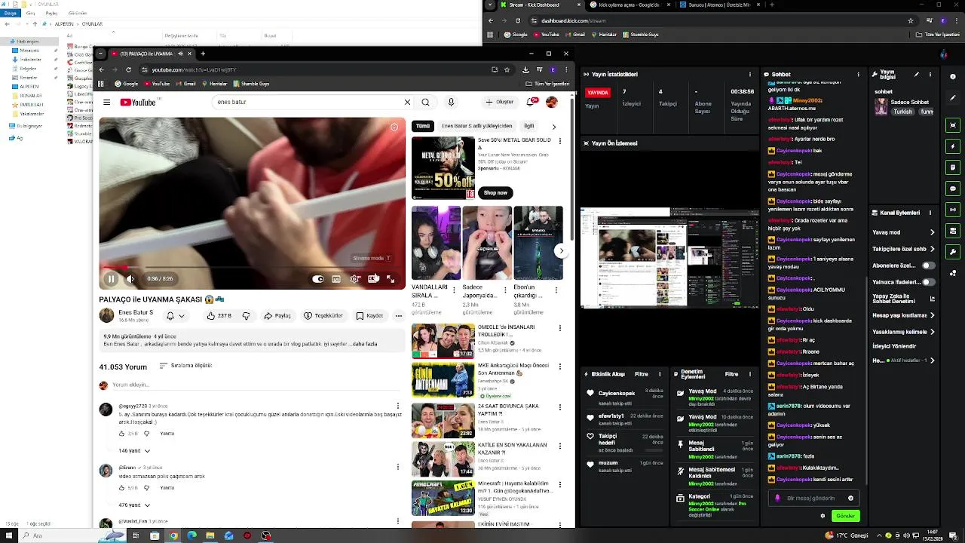The image size is (965, 543).
Task: Share the video via Paylaş
Action: point(277,316)
